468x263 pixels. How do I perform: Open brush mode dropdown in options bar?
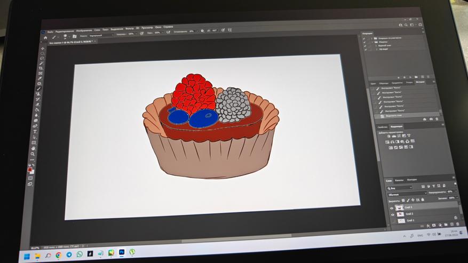pyautogui.click(x=102, y=35)
